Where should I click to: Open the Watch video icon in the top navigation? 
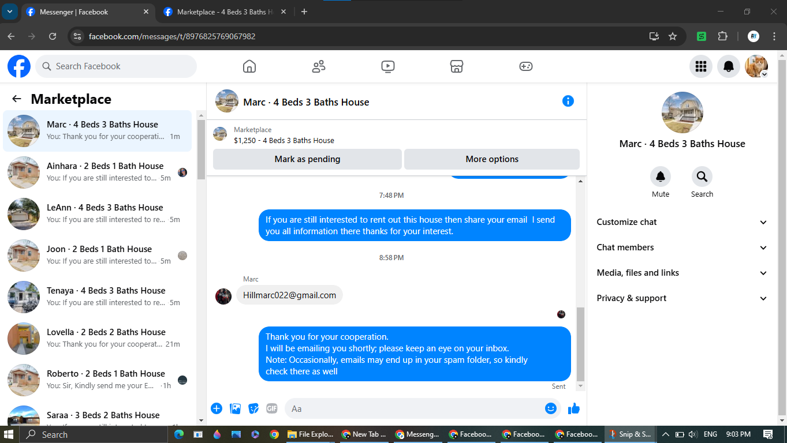[388, 66]
